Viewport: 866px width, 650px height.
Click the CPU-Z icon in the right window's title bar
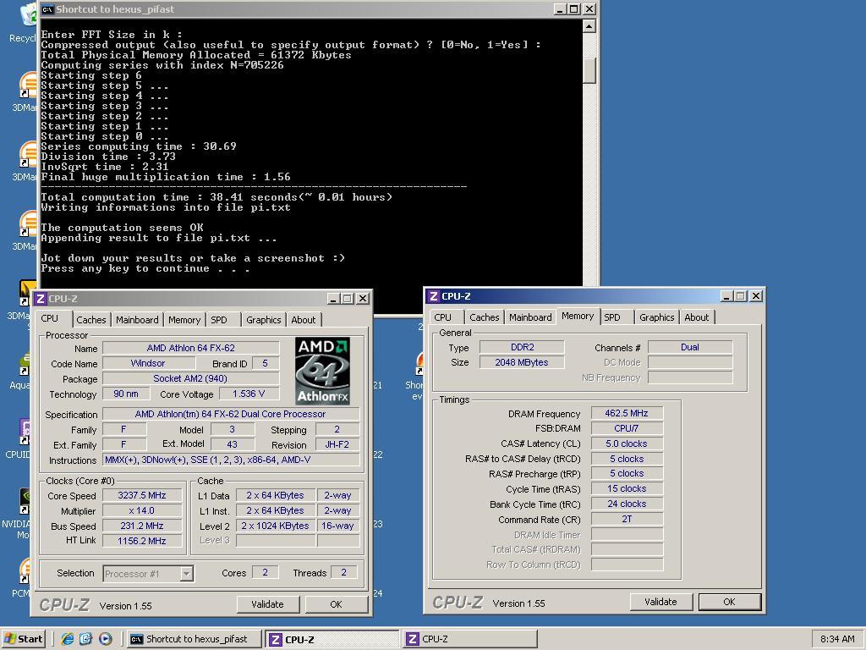[x=434, y=296]
